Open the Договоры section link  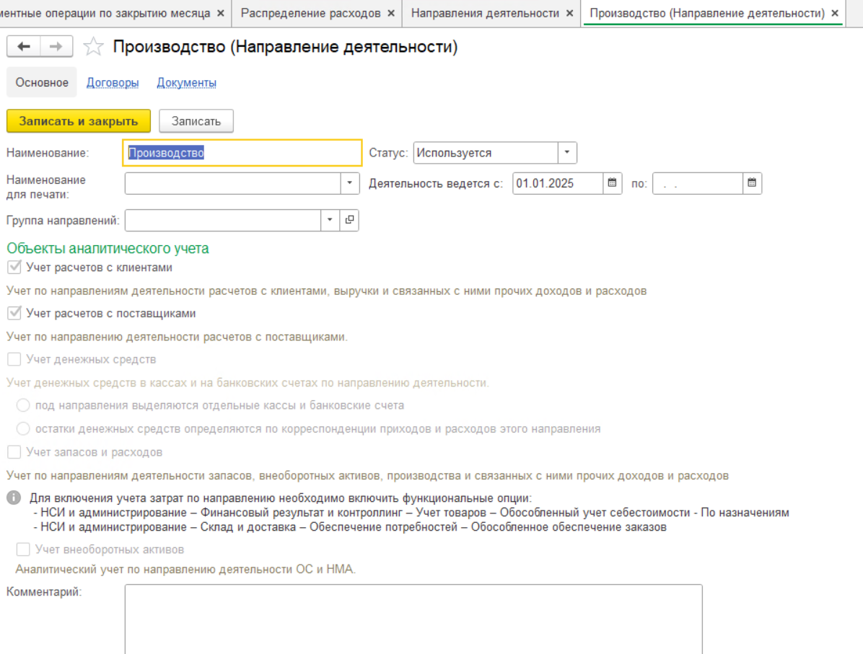point(113,82)
